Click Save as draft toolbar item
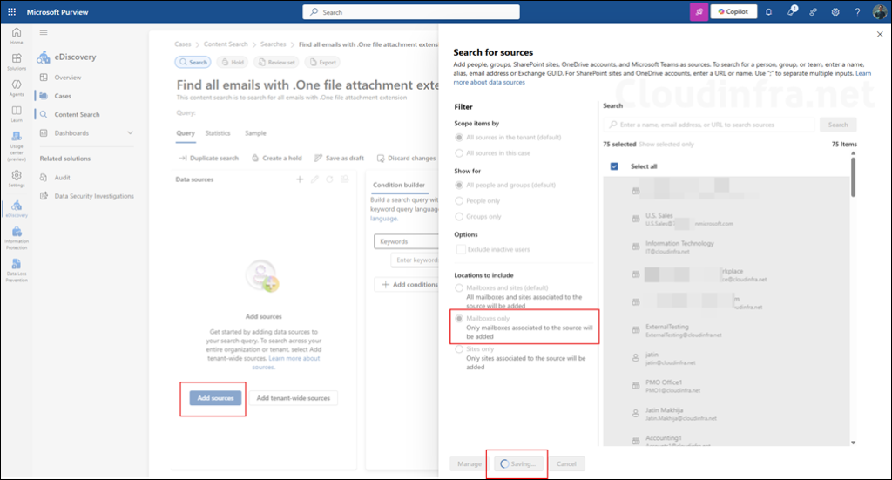This screenshot has height=480, width=892. coord(339,158)
